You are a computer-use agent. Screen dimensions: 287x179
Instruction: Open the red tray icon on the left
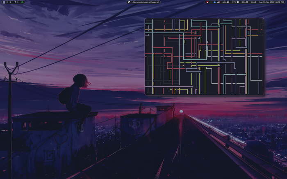point(207,2)
